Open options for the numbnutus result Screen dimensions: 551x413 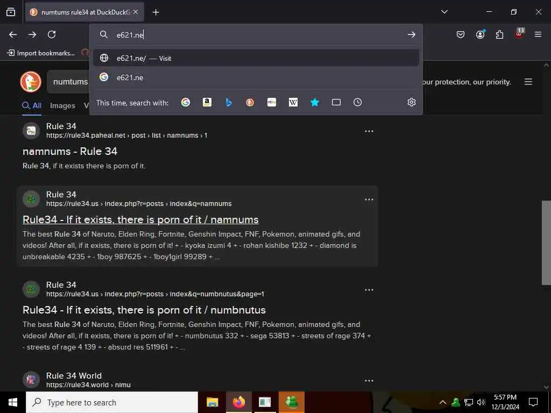pyautogui.click(x=369, y=290)
